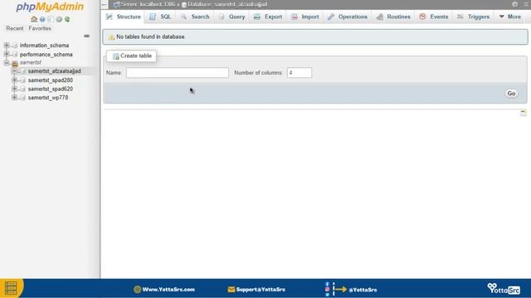The height and width of the screenshot is (298, 531).
Task: Click the Create table heading
Action: (132, 56)
